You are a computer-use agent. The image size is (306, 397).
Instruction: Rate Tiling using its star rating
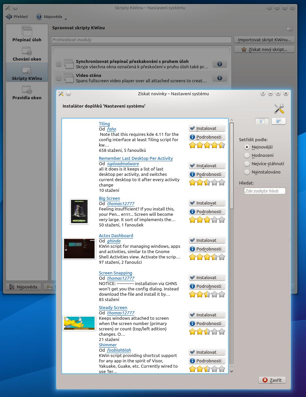pyautogui.click(x=207, y=145)
